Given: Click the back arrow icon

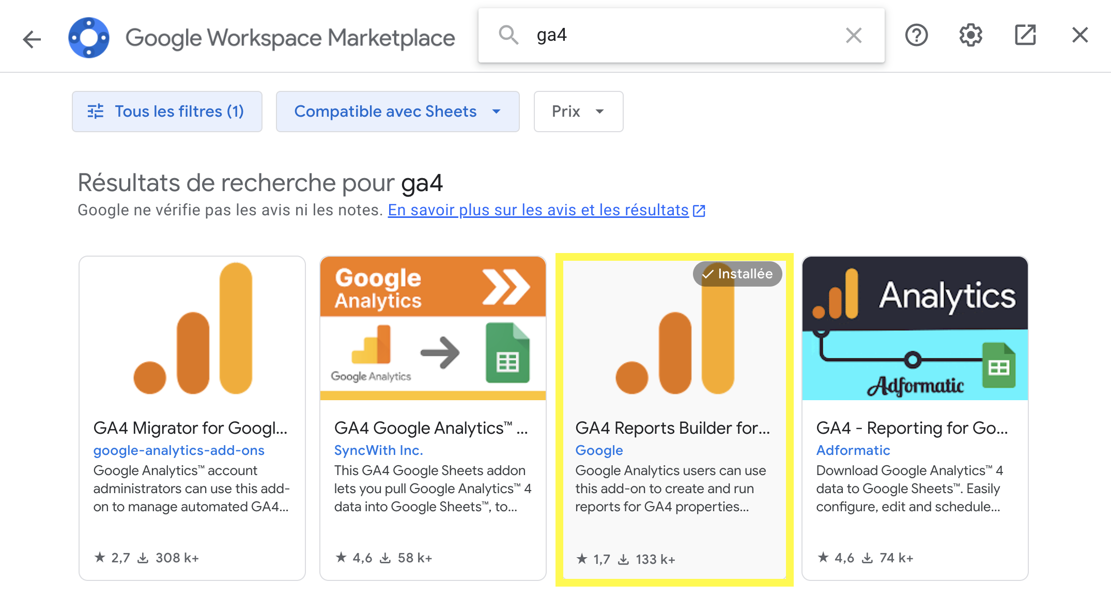Looking at the screenshot, I should tap(32, 39).
